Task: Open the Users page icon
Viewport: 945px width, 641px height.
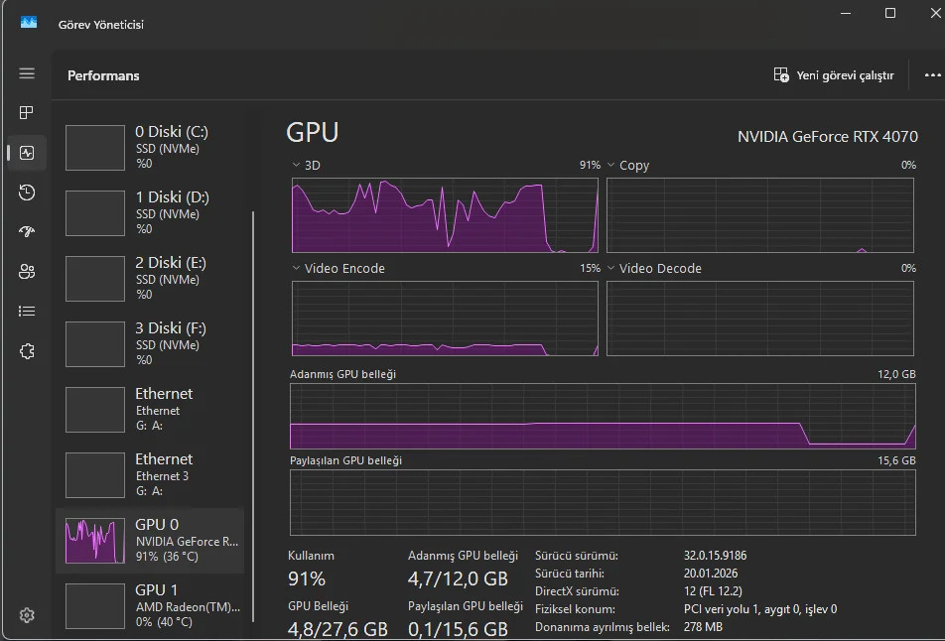Action: pyautogui.click(x=27, y=272)
